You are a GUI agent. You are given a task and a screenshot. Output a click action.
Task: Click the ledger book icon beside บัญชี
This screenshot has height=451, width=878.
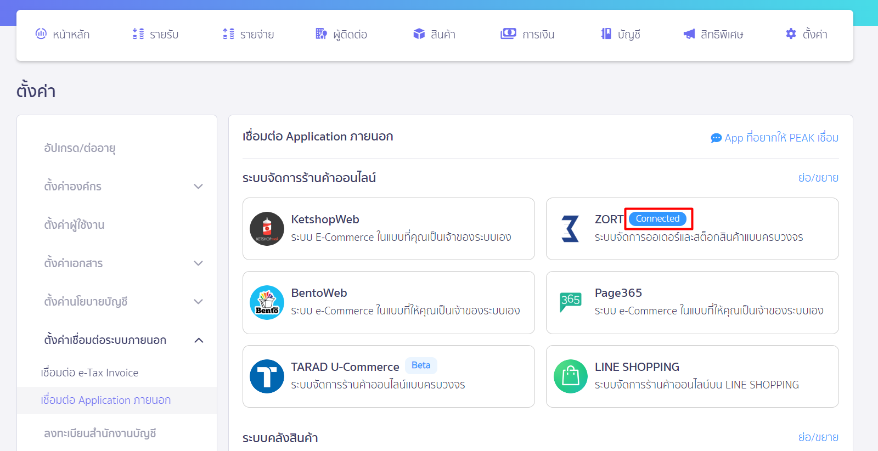coord(606,34)
